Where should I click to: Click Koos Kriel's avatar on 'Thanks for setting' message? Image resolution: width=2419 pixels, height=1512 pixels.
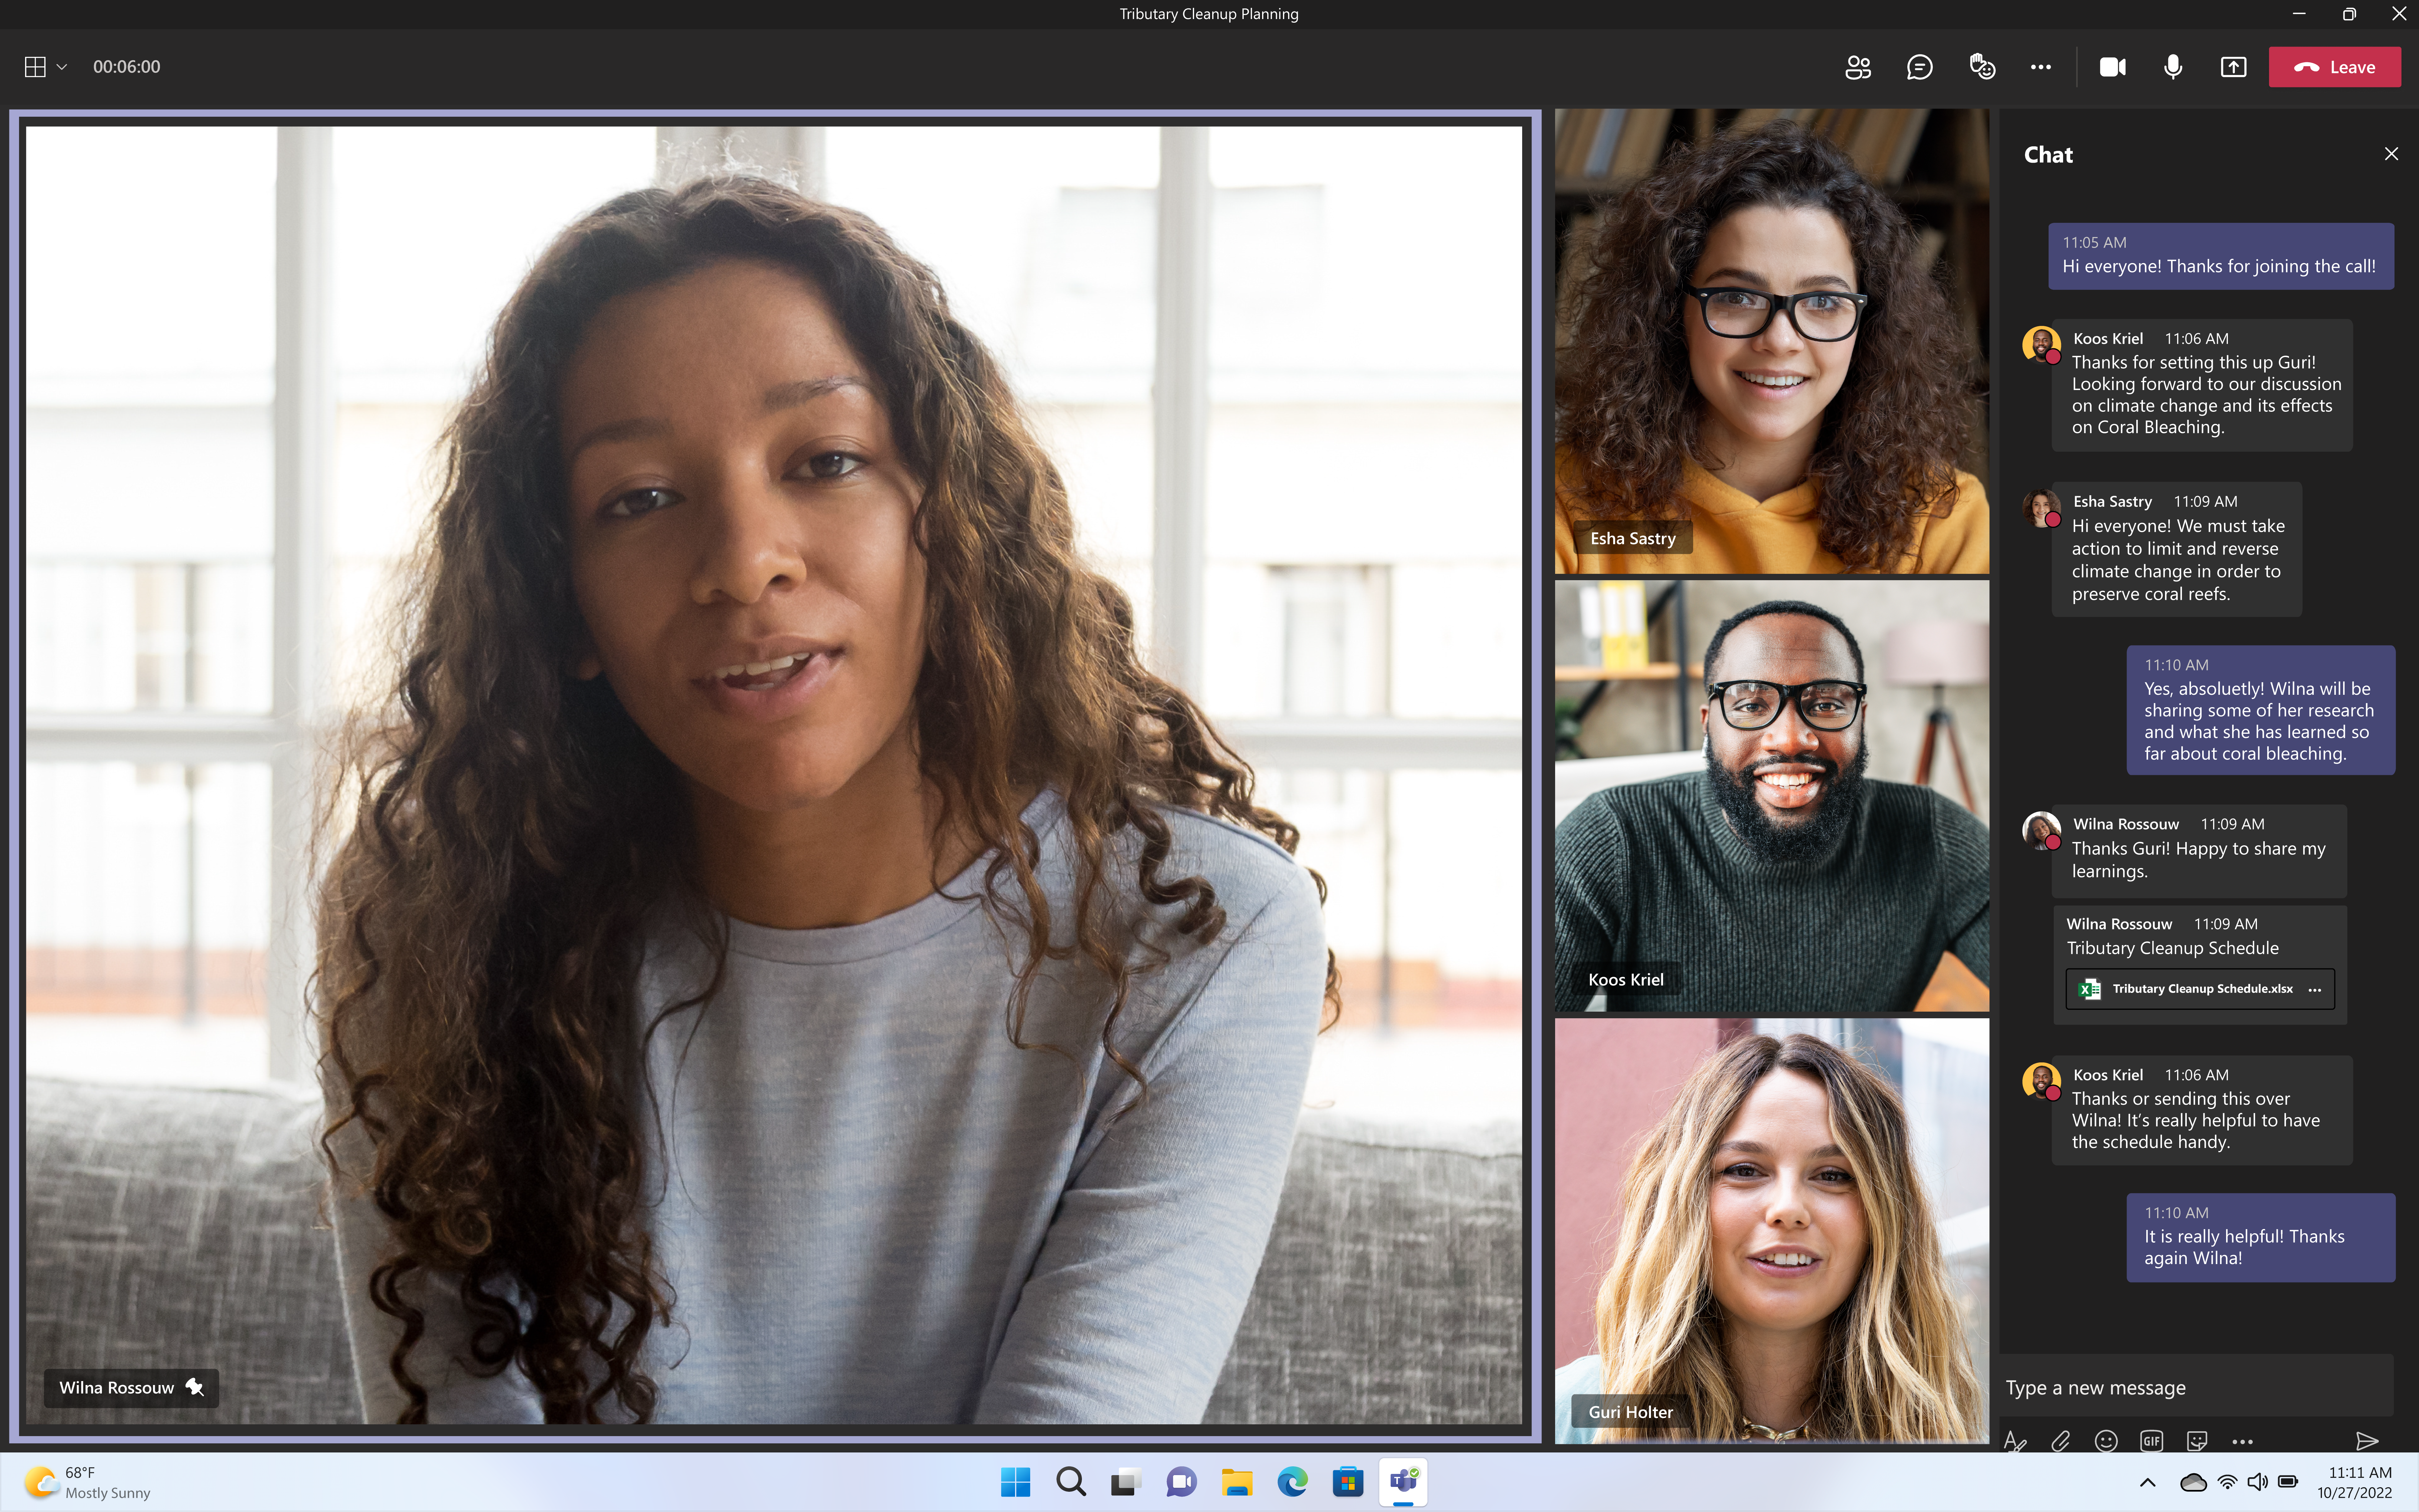tap(2041, 345)
